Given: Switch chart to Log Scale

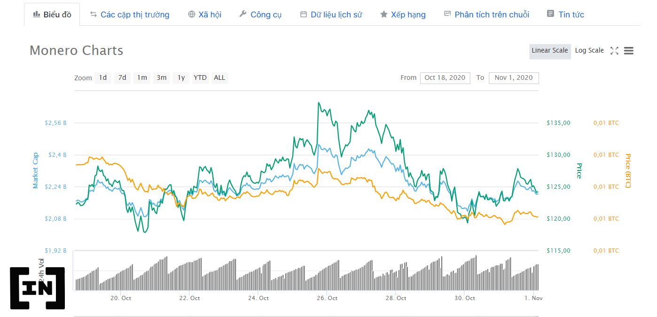Looking at the screenshot, I should coord(589,51).
